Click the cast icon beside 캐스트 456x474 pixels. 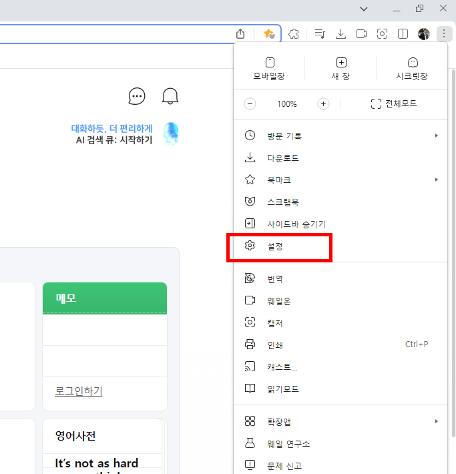250,367
